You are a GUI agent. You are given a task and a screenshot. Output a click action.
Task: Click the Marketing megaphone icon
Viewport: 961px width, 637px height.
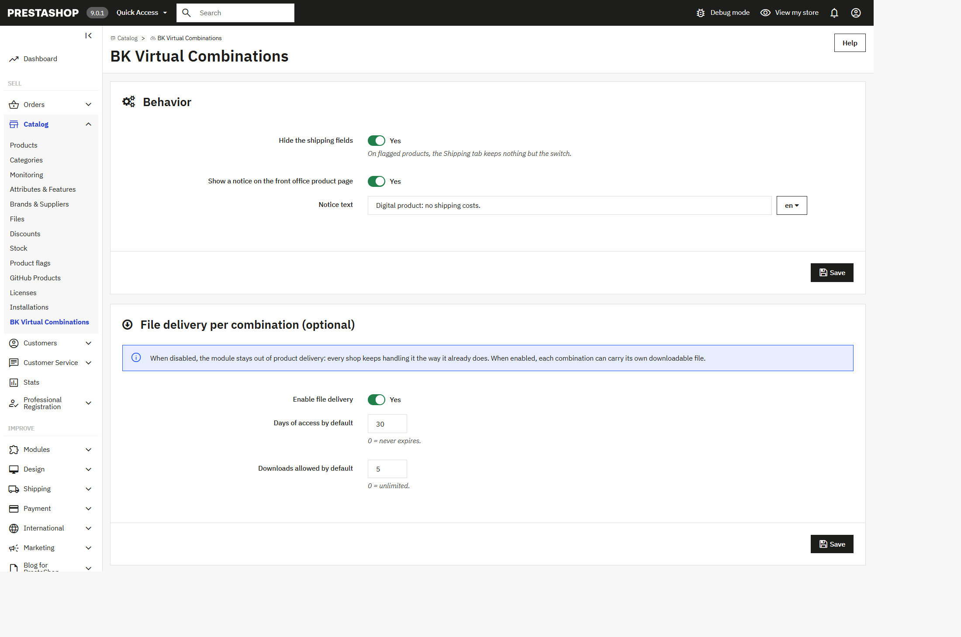coord(14,548)
